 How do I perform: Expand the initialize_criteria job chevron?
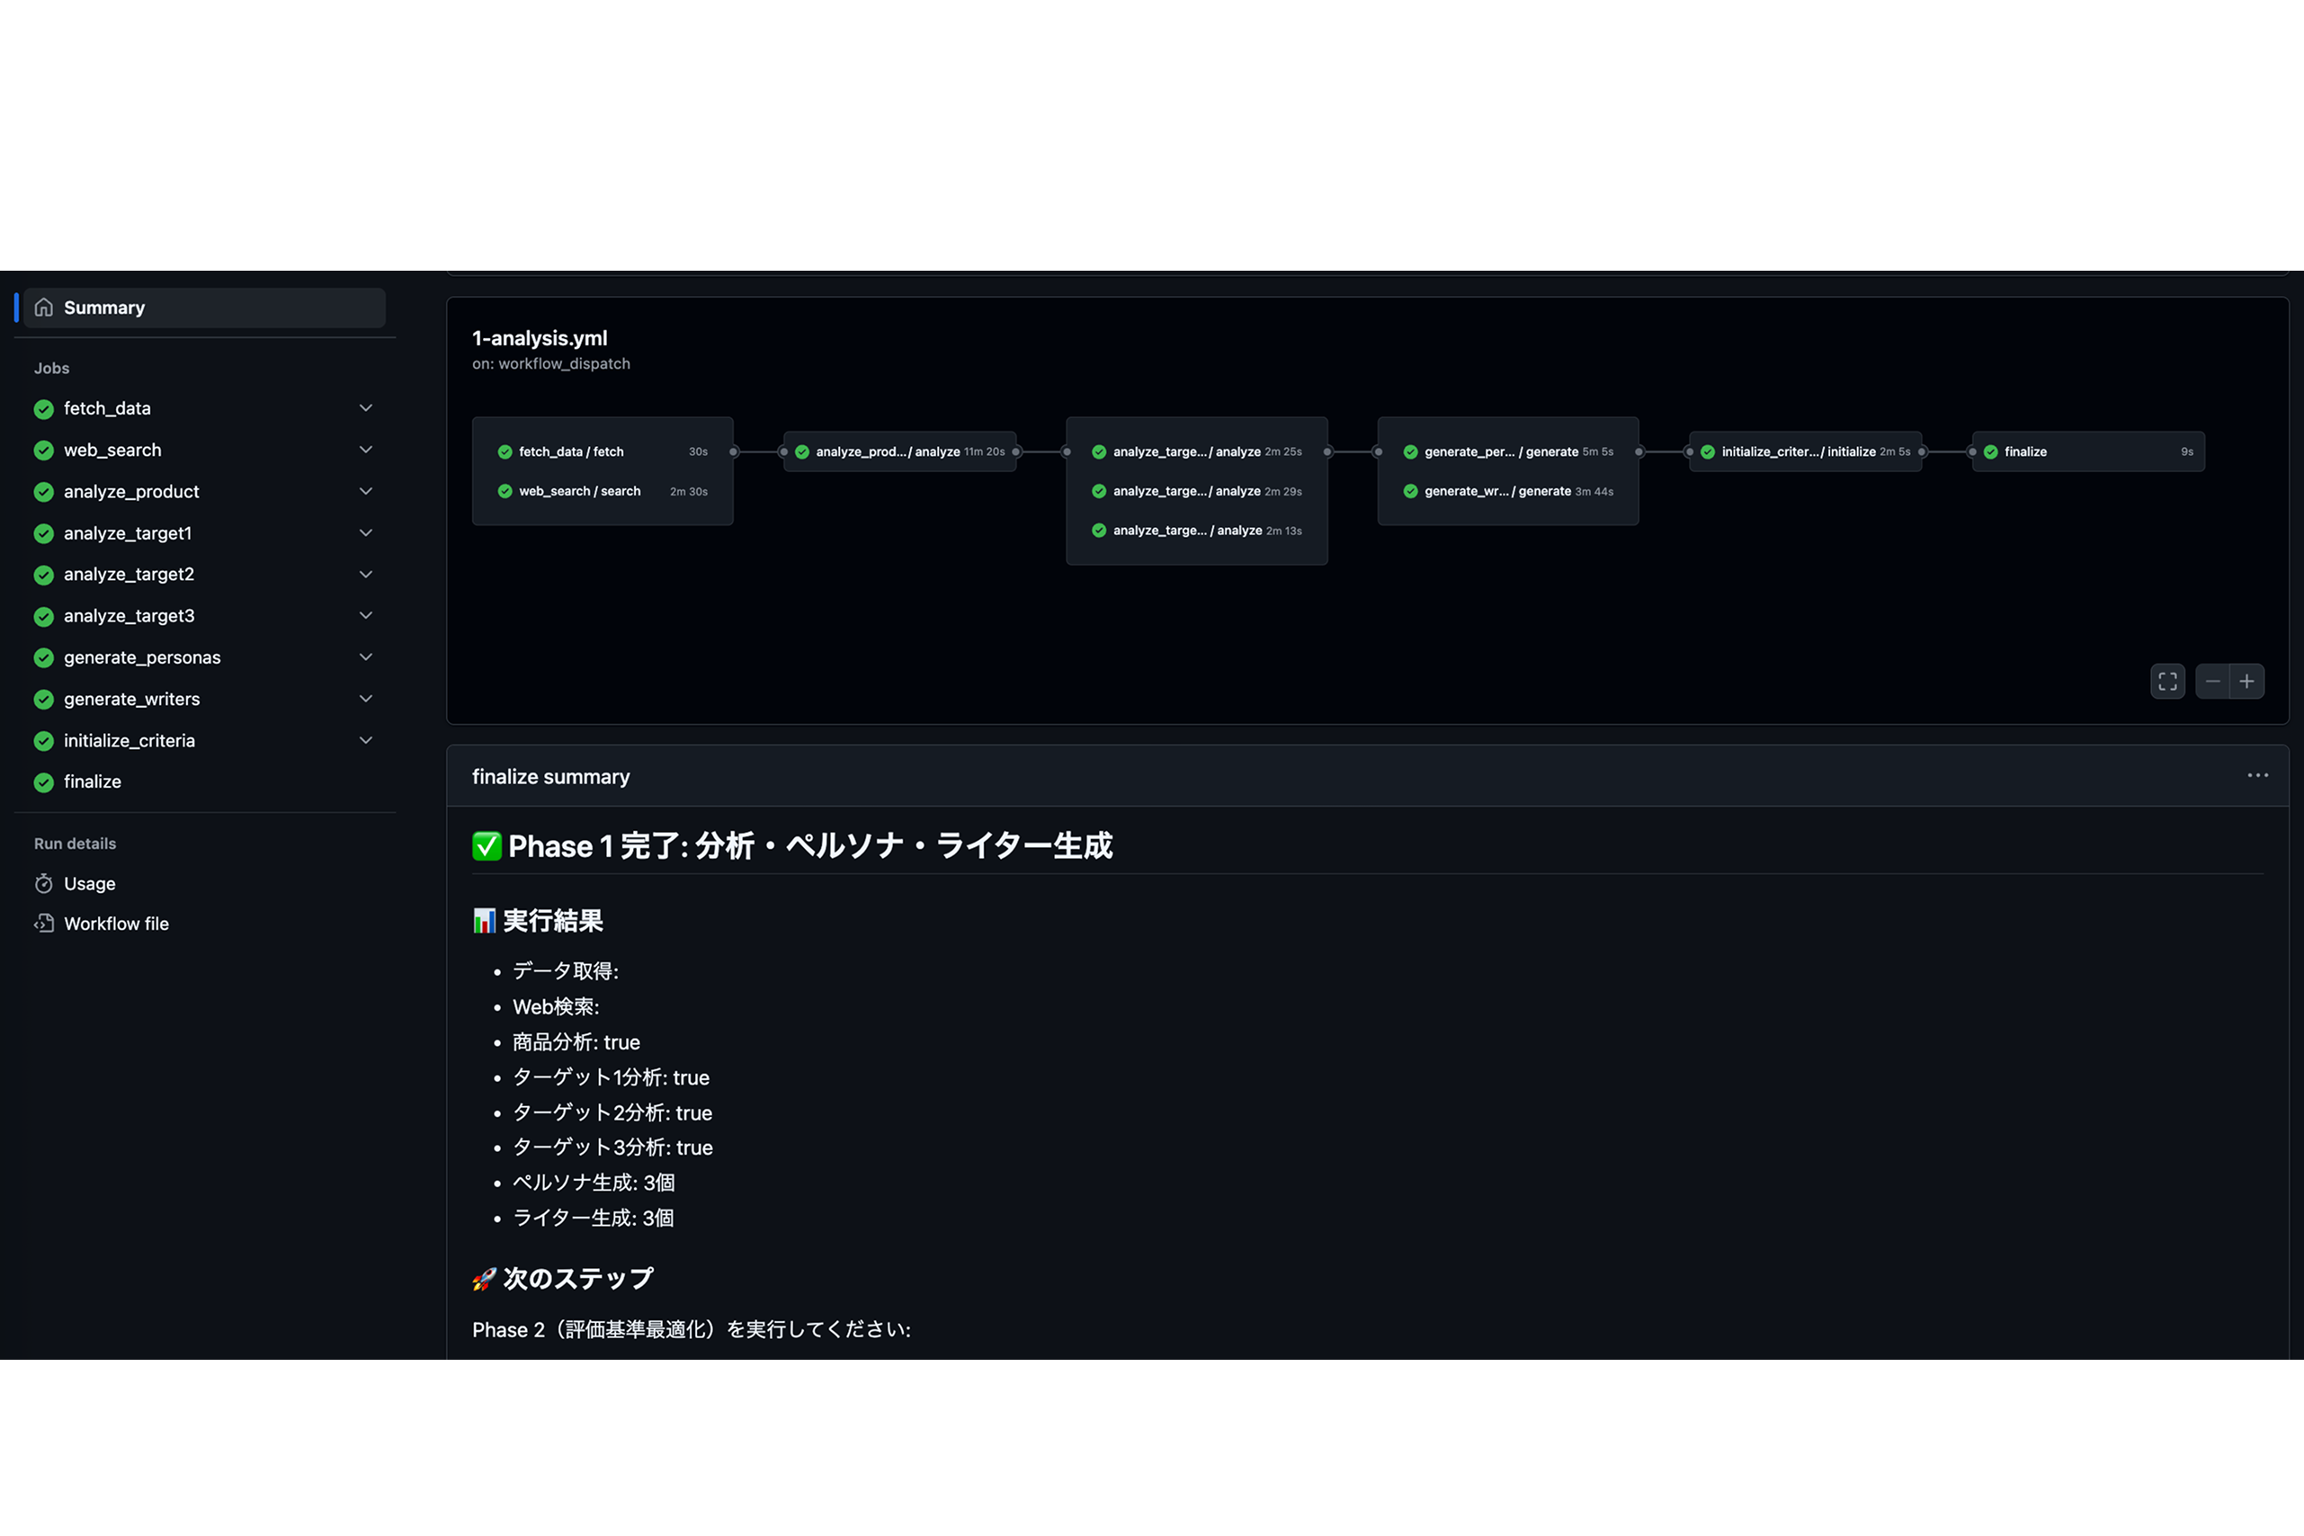coord(365,739)
